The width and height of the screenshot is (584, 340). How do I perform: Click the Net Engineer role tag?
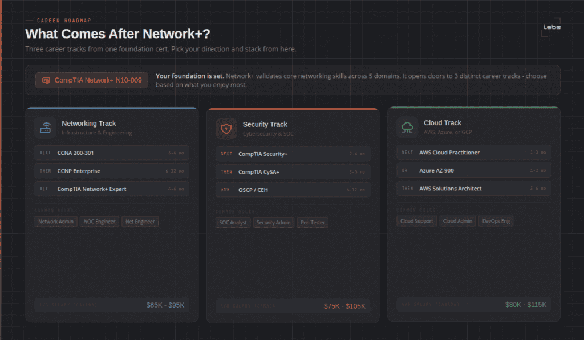(x=140, y=222)
